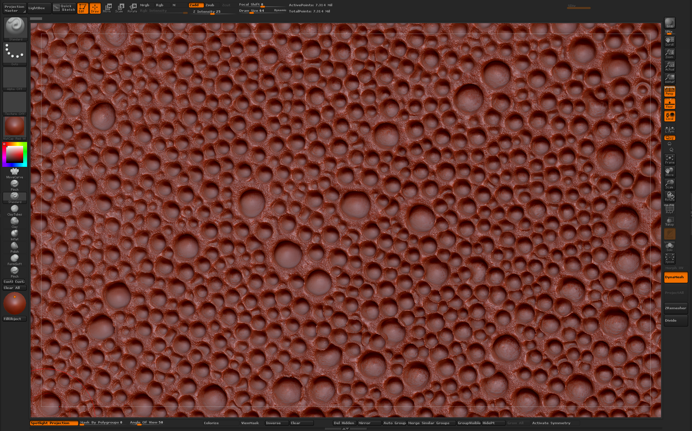This screenshot has width=692, height=431.
Task: Open Projection Master
Action: coord(14,8)
